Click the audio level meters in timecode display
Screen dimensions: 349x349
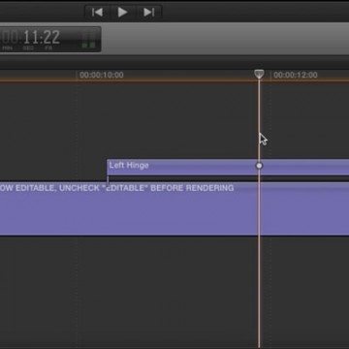pos(88,41)
